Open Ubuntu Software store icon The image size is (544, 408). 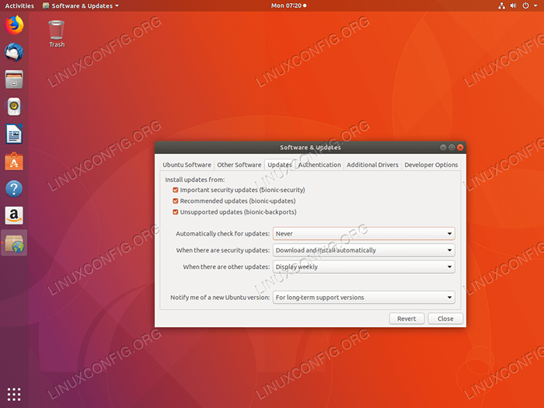pos(14,161)
